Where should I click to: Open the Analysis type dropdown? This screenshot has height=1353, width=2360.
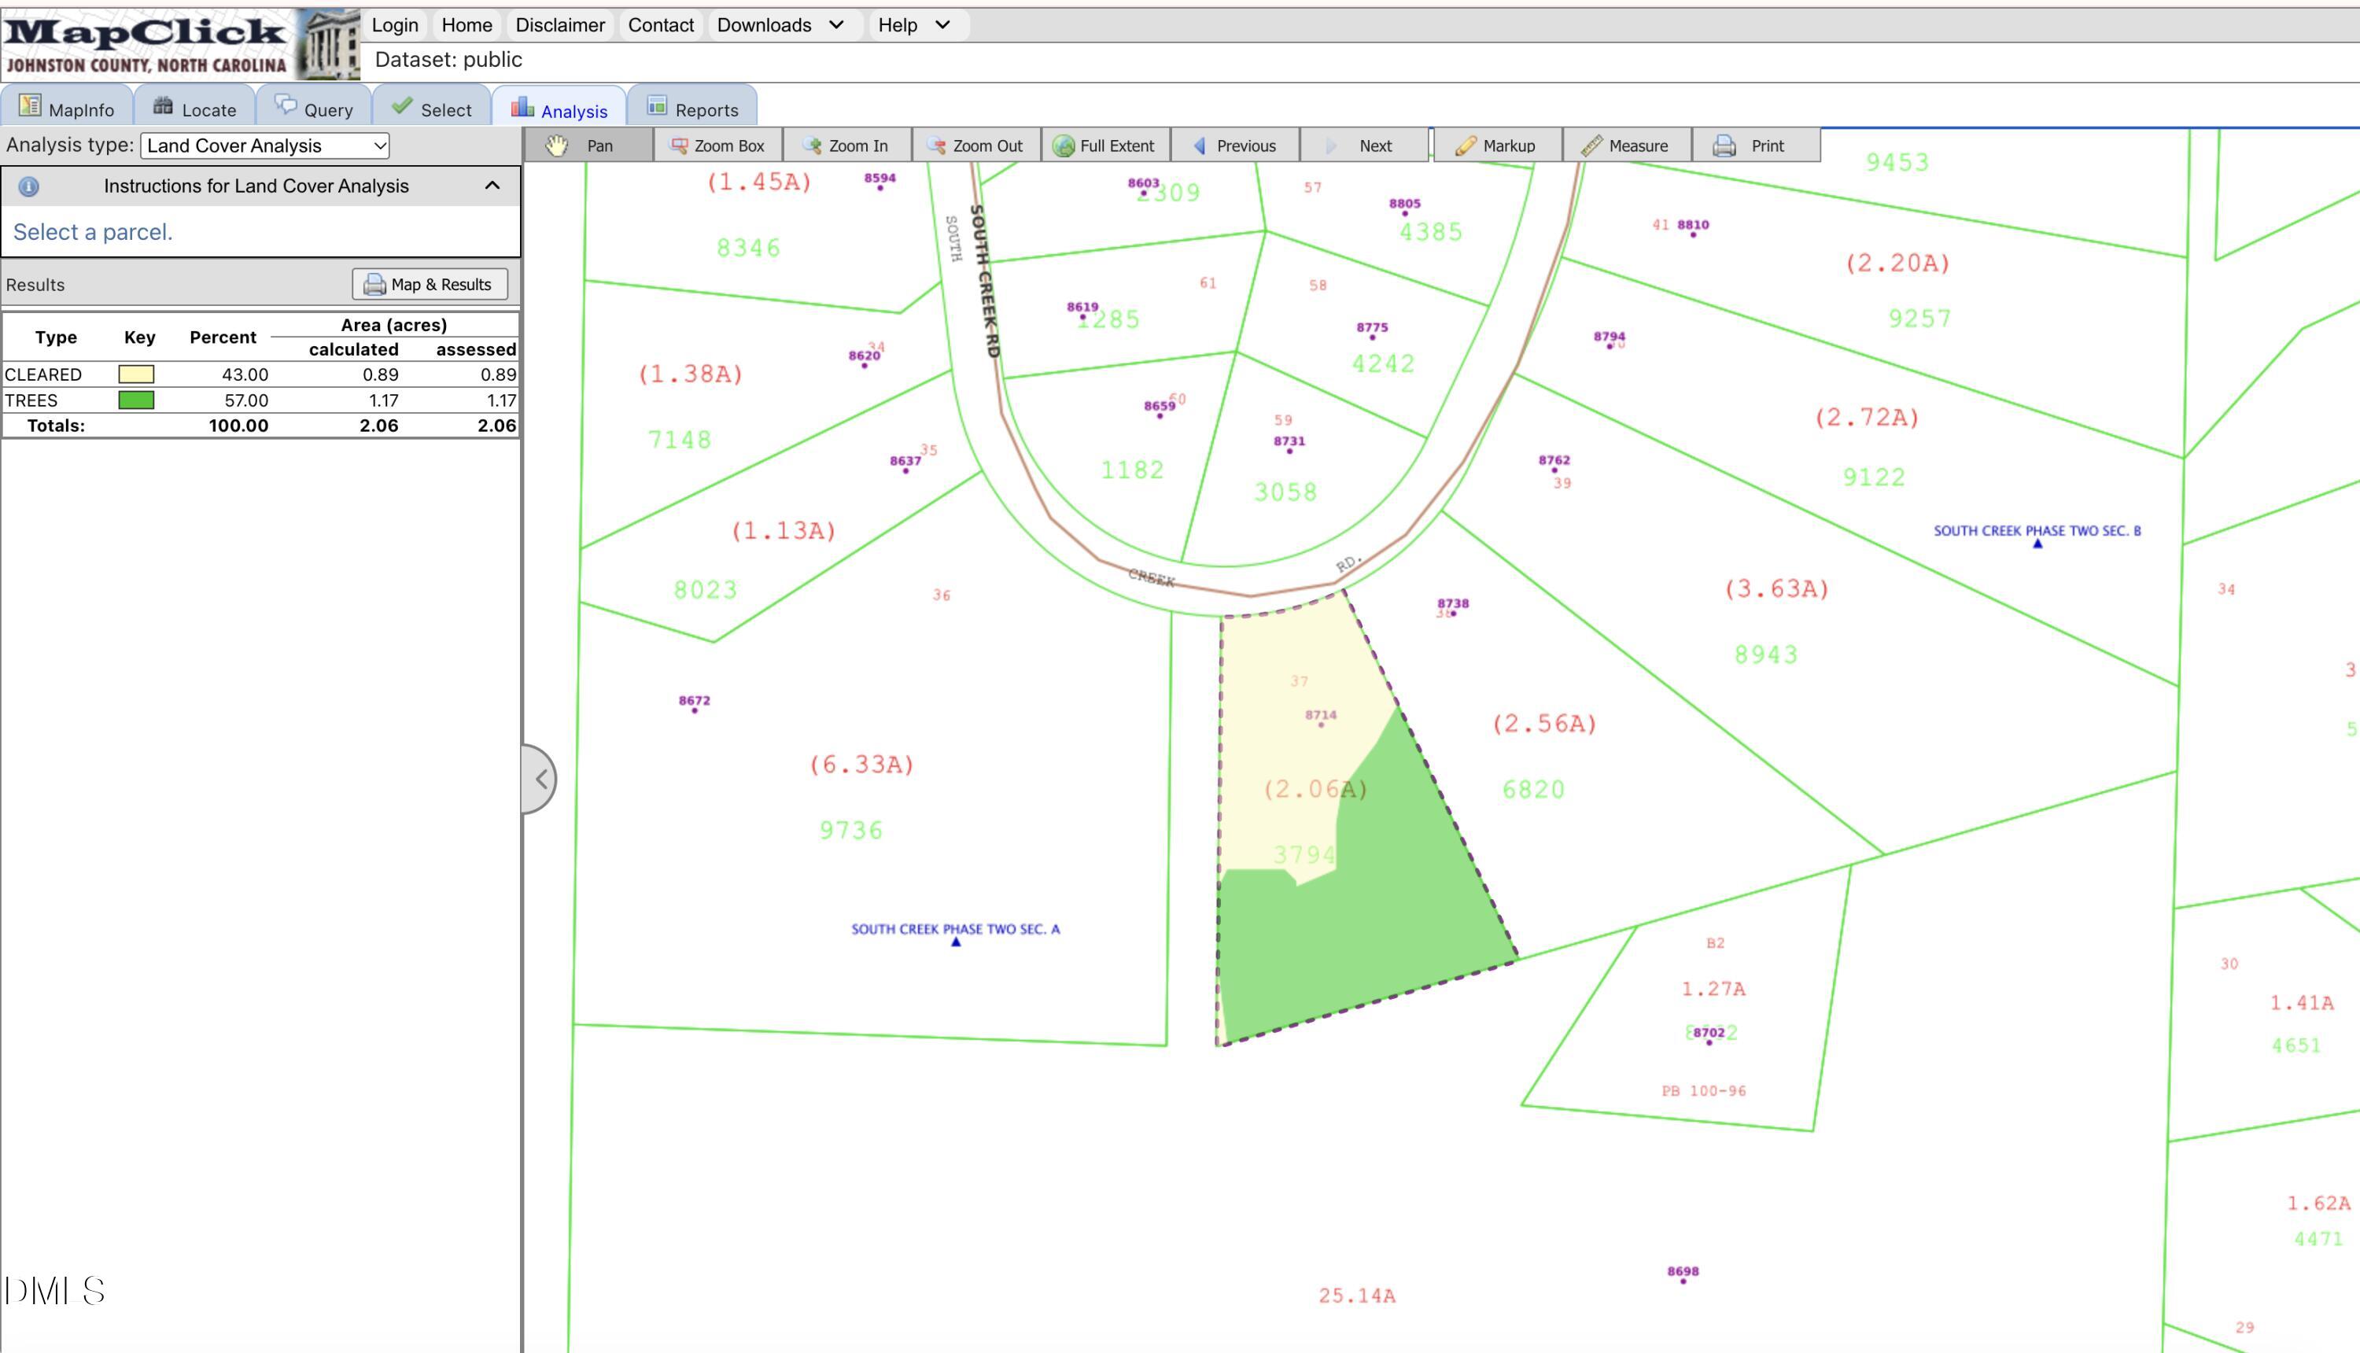point(265,146)
